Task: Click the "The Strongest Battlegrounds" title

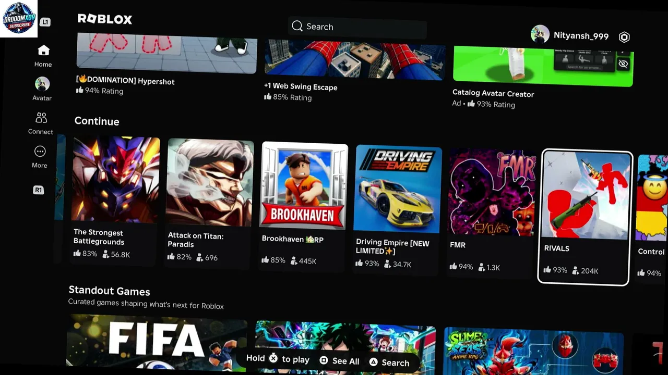Action: pos(99,237)
